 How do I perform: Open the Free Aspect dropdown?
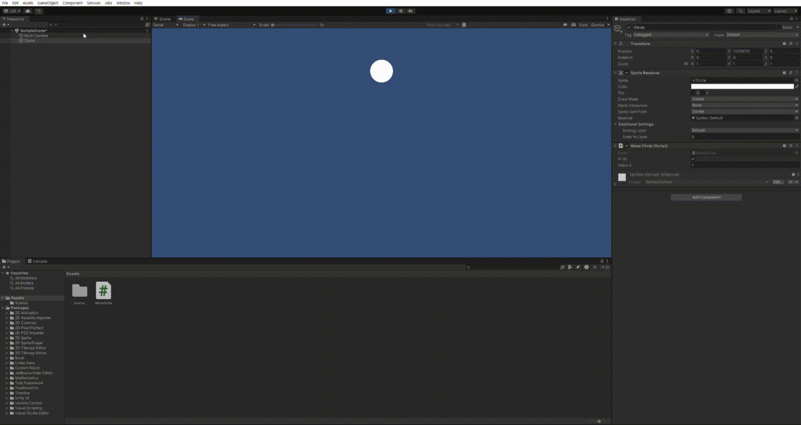tap(231, 24)
